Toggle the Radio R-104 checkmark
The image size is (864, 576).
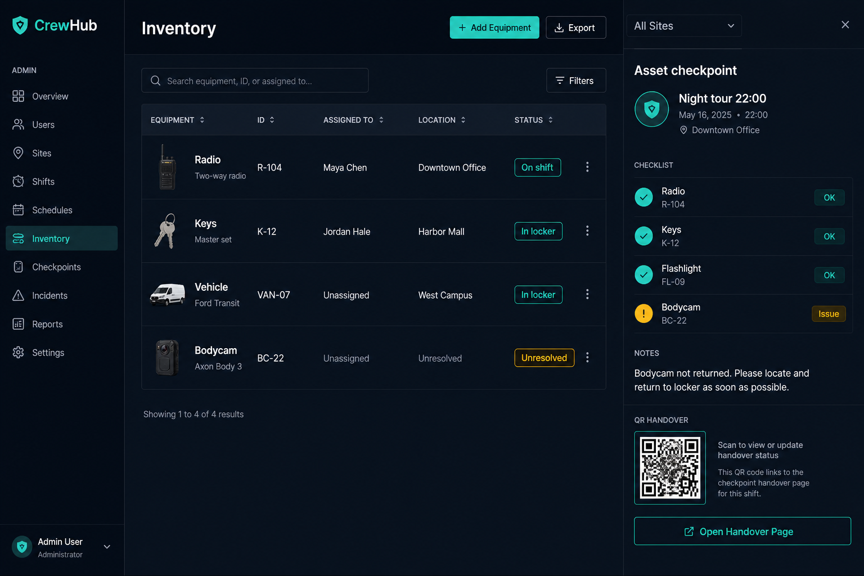643,197
